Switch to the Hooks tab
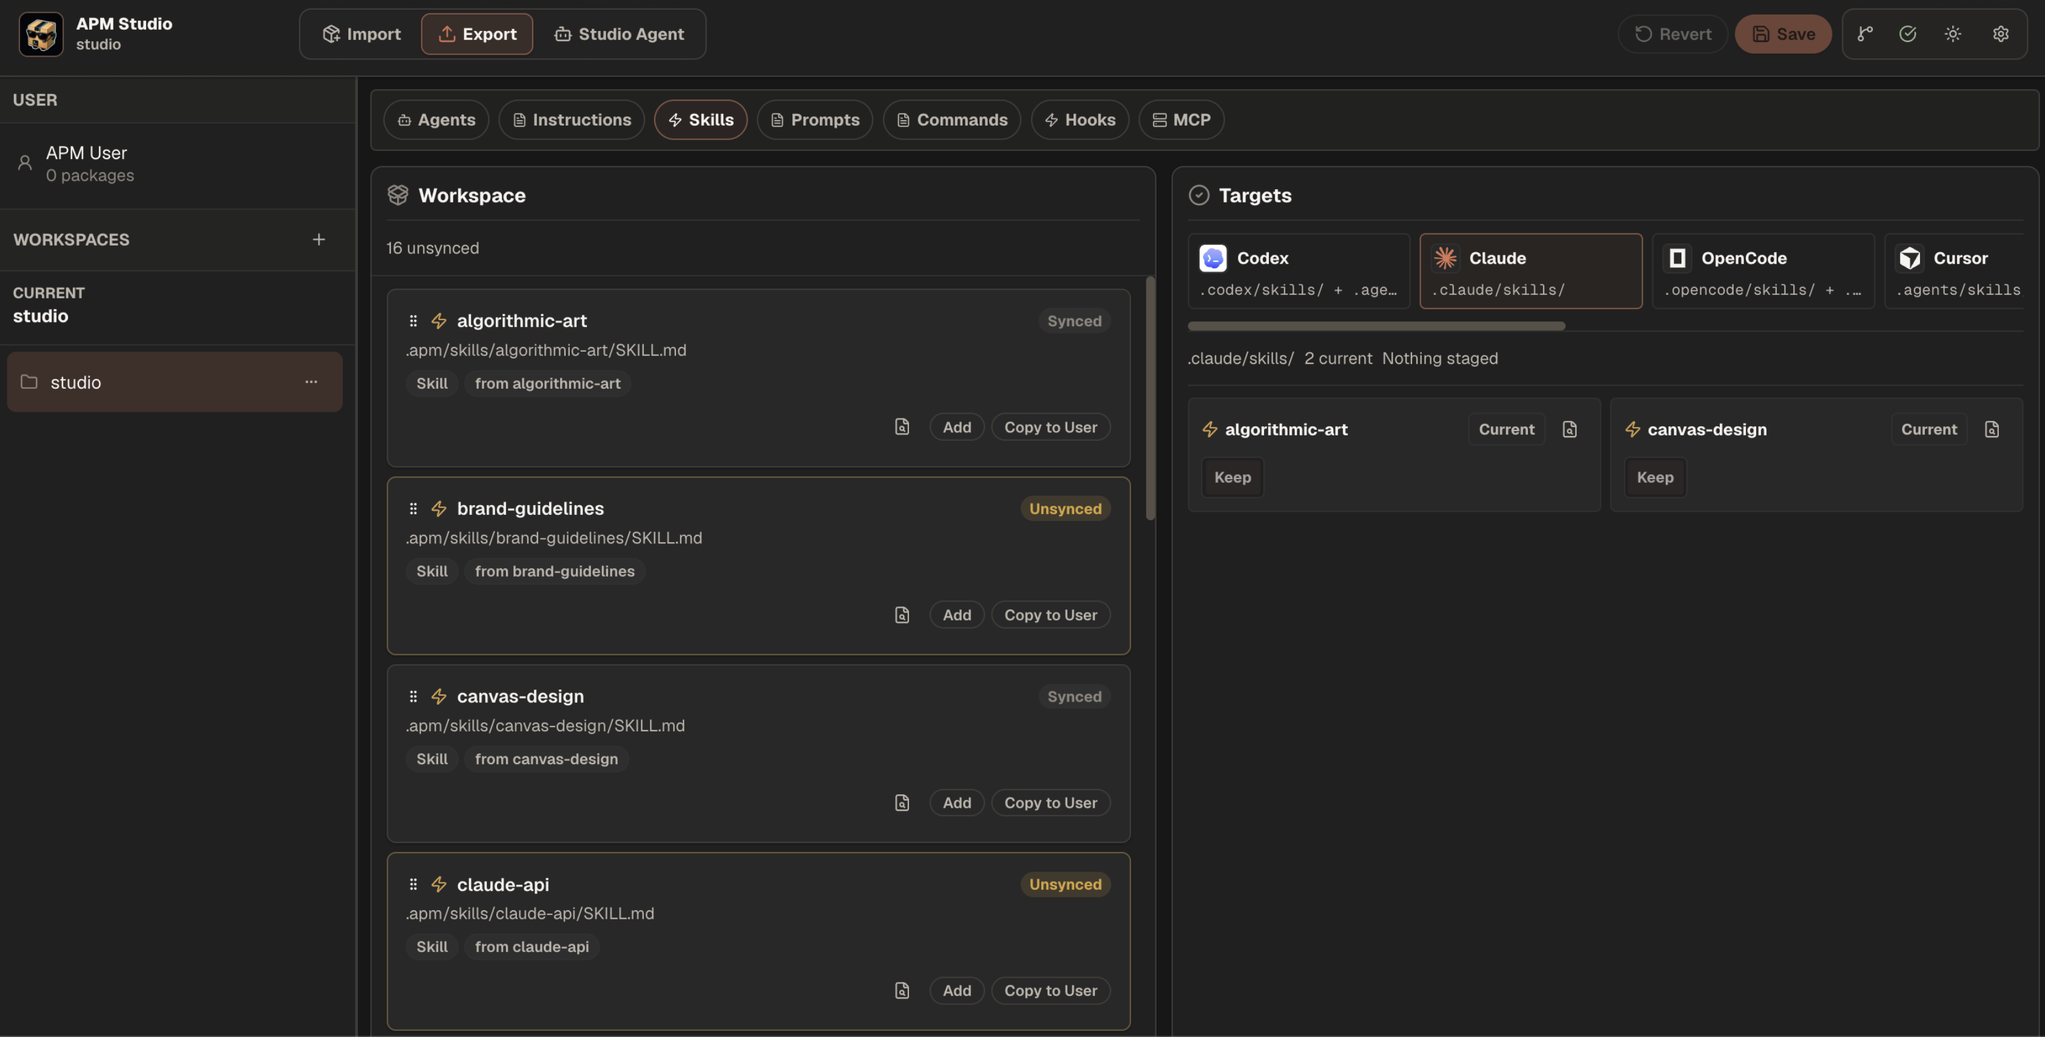 [x=1080, y=120]
